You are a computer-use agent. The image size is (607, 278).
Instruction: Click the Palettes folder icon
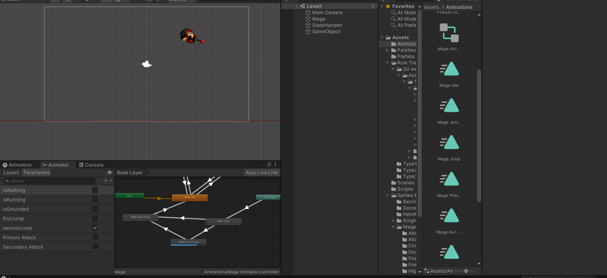[394, 50]
